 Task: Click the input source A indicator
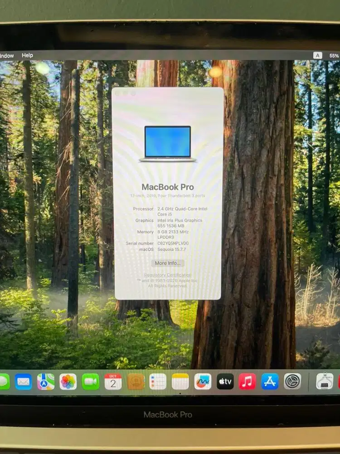pyautogui.click(x=317, y=55)
